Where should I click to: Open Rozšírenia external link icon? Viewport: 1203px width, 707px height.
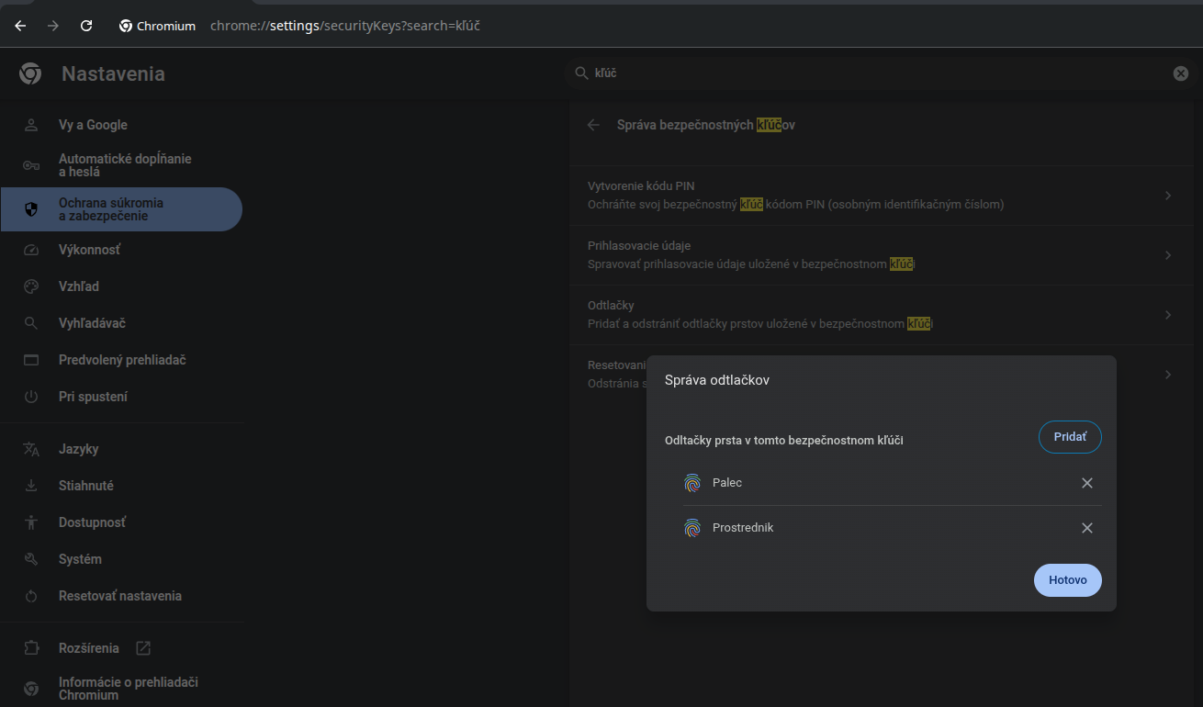(x=143, y=648)
